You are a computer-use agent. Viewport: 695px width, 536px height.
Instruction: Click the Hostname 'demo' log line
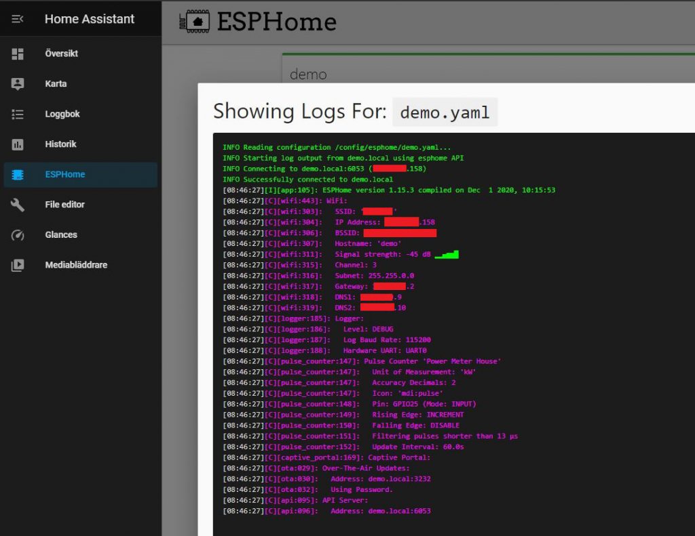pos(312,243)
